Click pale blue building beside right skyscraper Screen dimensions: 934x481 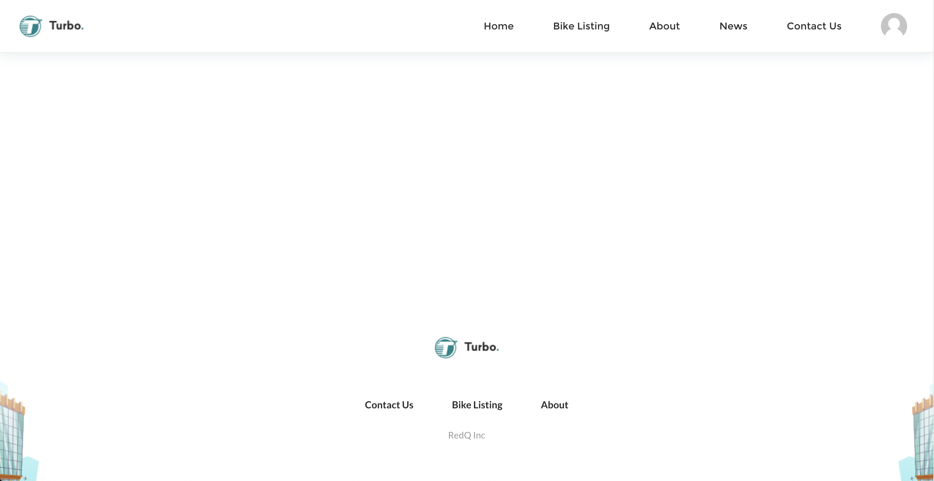[906, 469]
